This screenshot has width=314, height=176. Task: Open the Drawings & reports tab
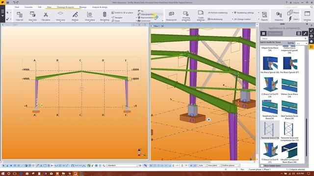click(65, 7)
